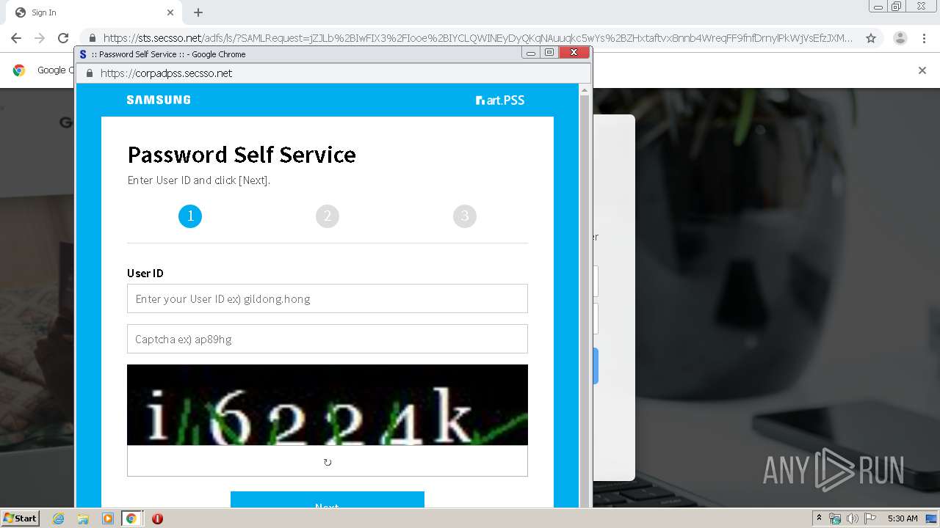
Task: Dismiss the Chrome notification bar
Action: pos(922,70)
